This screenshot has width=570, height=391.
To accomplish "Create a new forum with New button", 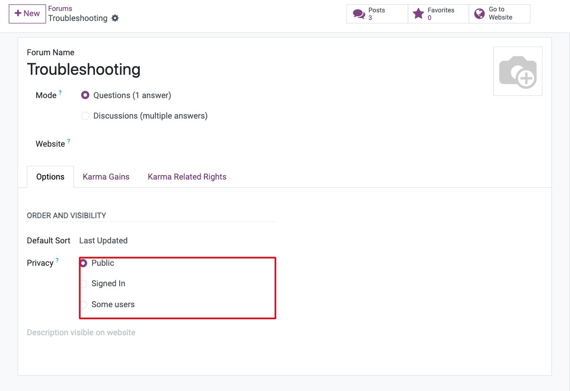I will pyautogui.click(x=27, y=14).
